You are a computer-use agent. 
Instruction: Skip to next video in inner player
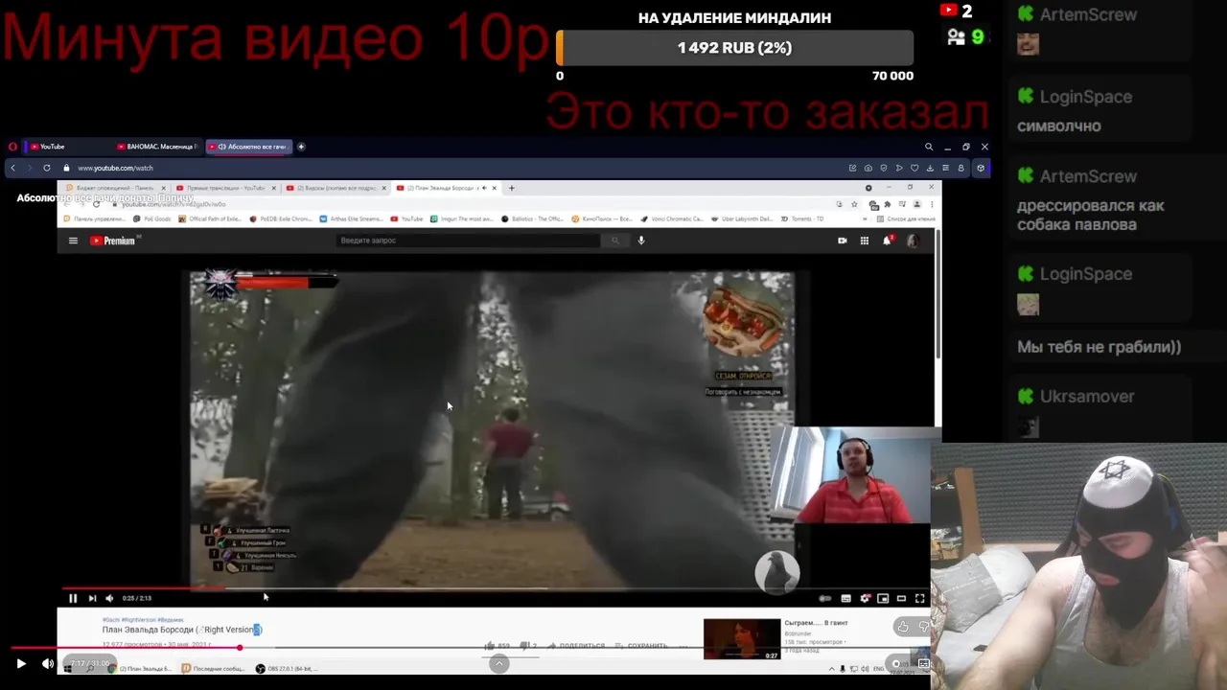click(92, 598)
